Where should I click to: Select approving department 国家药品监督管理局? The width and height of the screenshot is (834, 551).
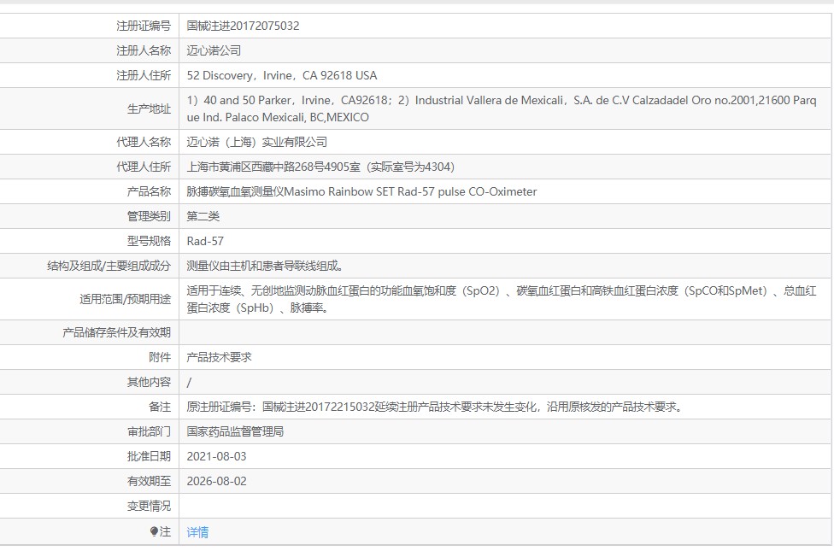(235, 431)
